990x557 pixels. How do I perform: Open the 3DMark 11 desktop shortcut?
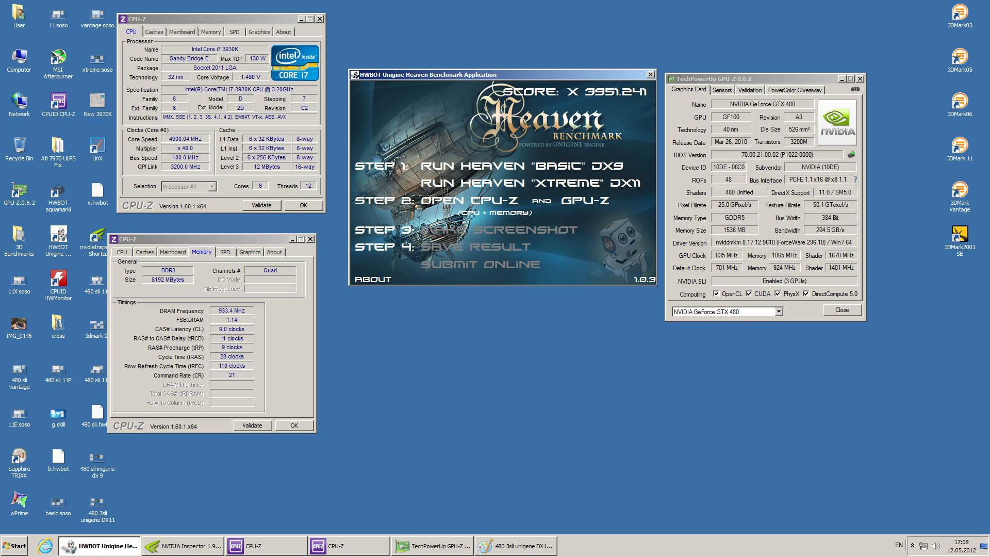tap(960, 149)
